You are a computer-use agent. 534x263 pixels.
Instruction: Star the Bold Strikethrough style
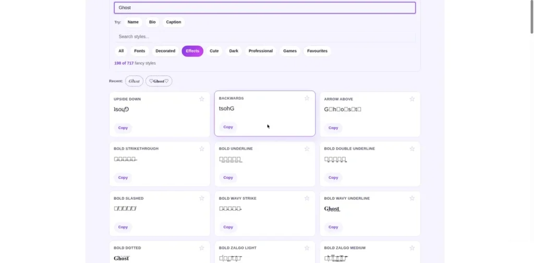202,148
